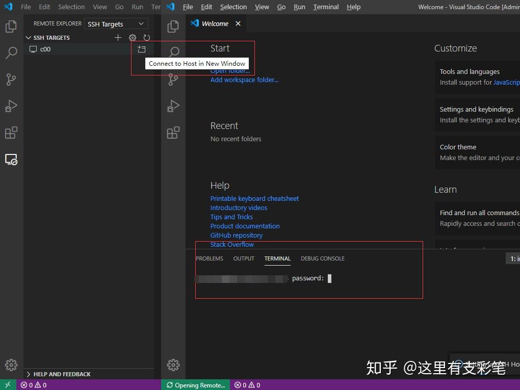Open SSH configuration with the gear icon
Image resolution: width=520 pixels, height=390 pixels.
click(x=132, y=37)
